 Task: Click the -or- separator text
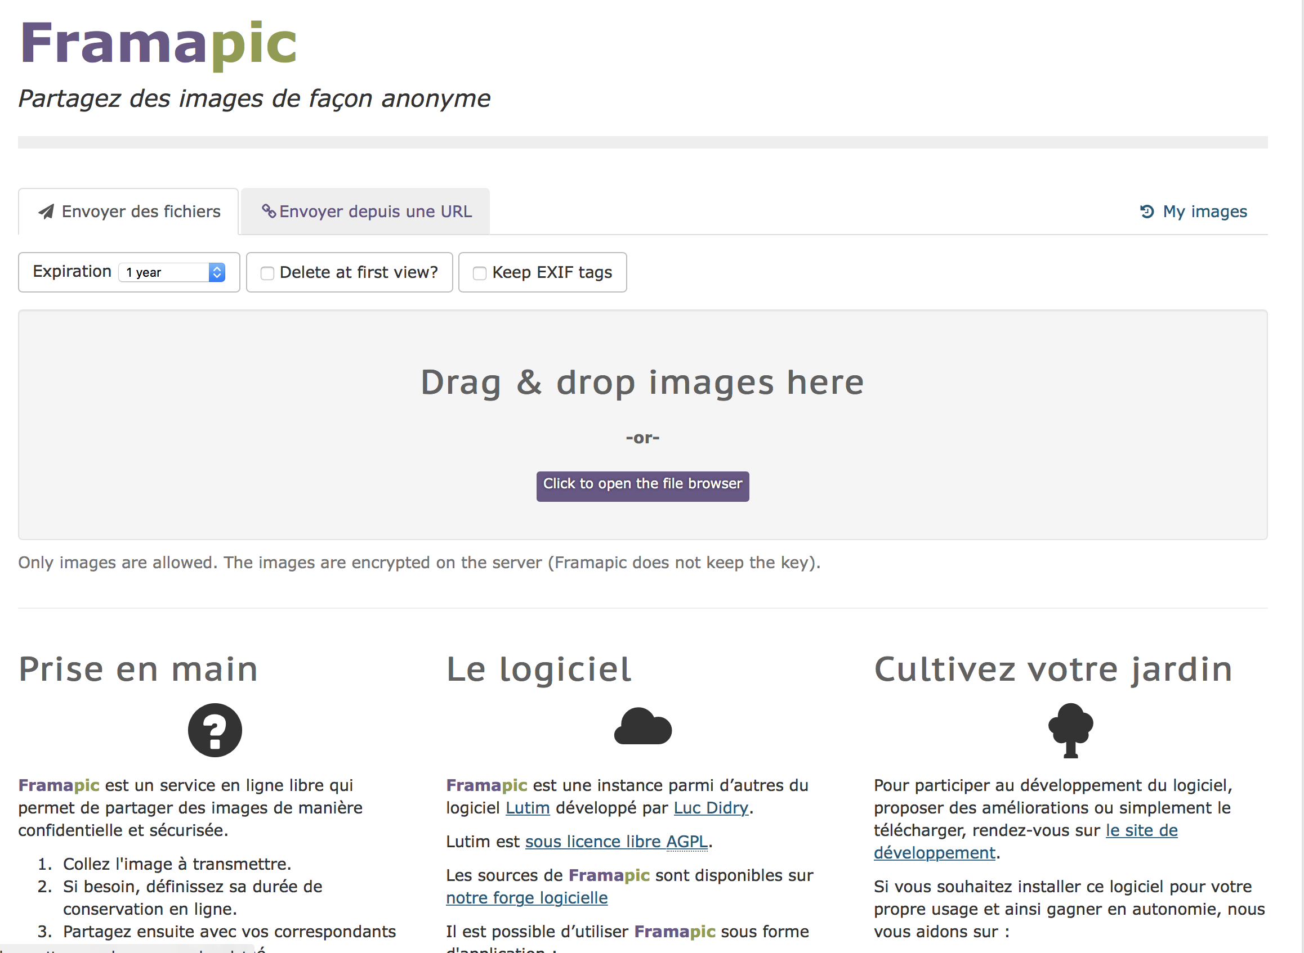point(642,438)
